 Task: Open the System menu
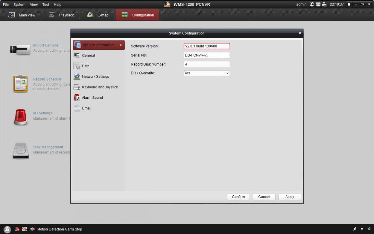click(19, 5)
